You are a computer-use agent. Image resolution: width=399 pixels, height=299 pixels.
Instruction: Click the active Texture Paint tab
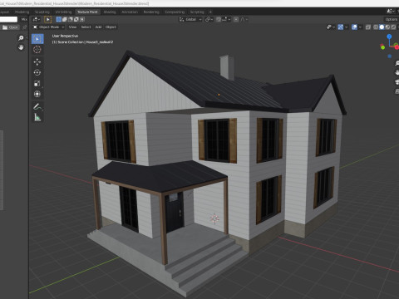[x=87, y=12]
